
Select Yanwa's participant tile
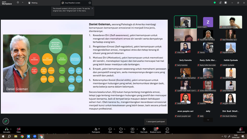click(208, 48)
